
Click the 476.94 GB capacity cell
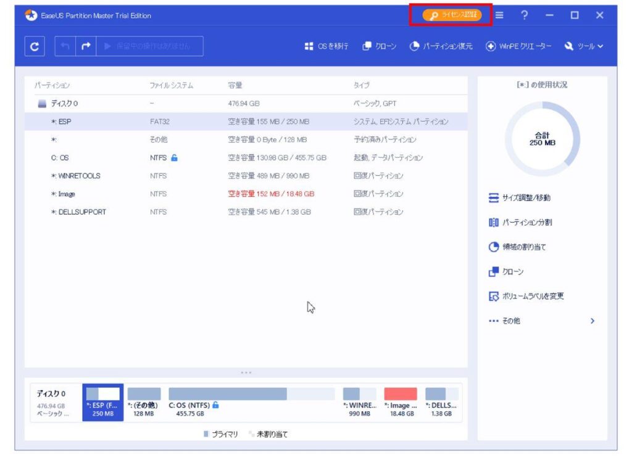tap(243, 104)
